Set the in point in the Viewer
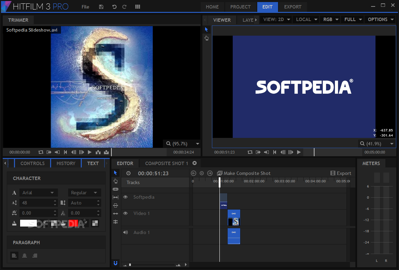The width and height of the screenshot is (399, 270). tap(258, 152)
